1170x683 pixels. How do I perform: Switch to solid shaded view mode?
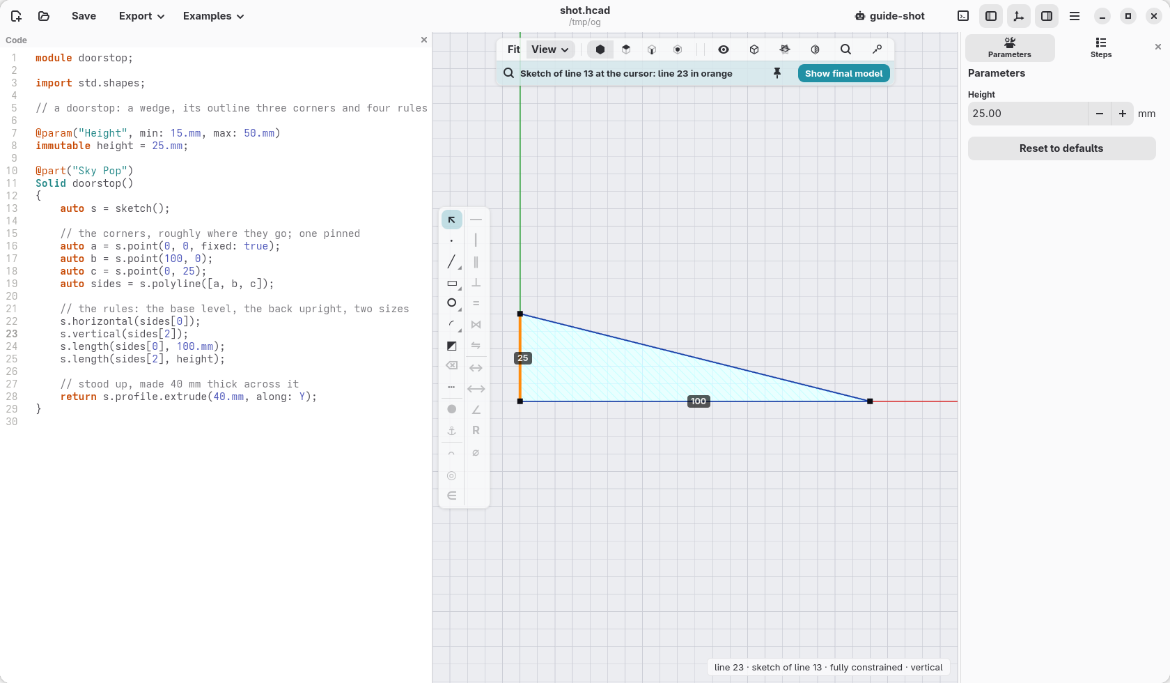click(600, 49)
